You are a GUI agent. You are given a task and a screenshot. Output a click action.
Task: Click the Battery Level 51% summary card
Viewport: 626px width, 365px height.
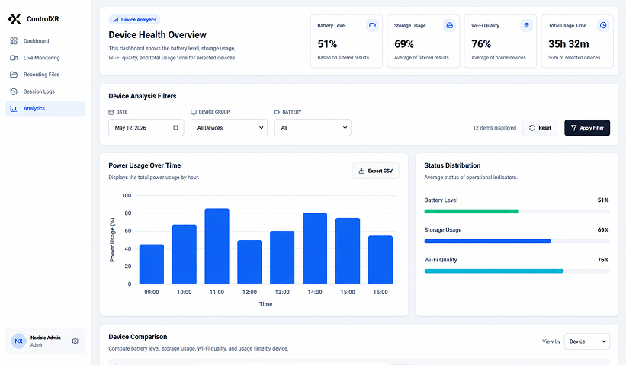(x=346, y=41)
